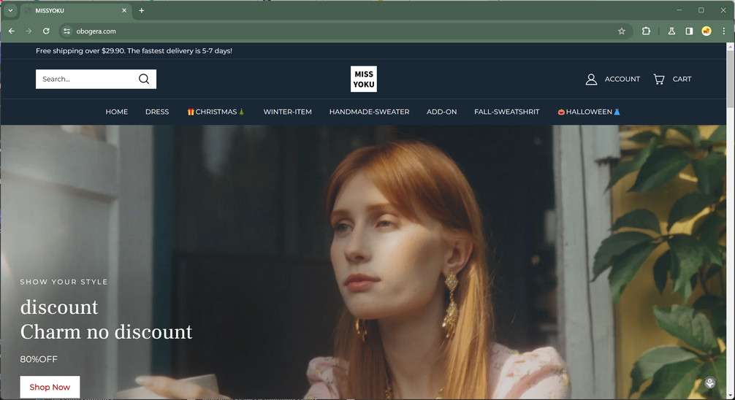Open the Chrome three-dot menu

pos(724,31)
